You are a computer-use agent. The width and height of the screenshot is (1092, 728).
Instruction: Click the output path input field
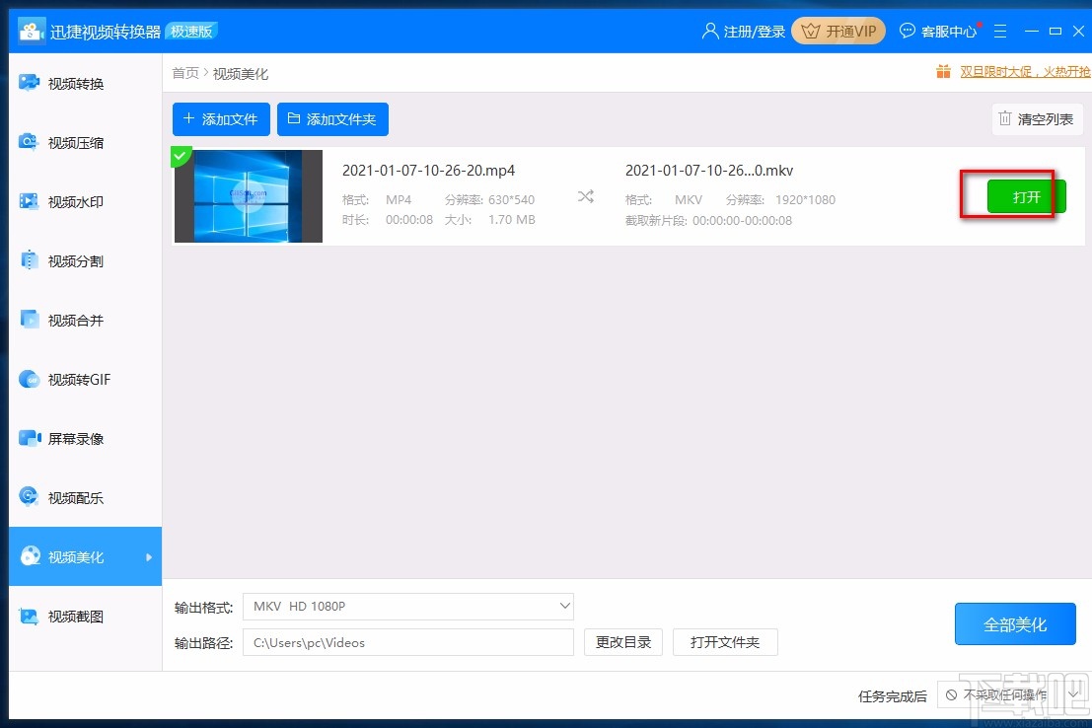pos(408,642)
